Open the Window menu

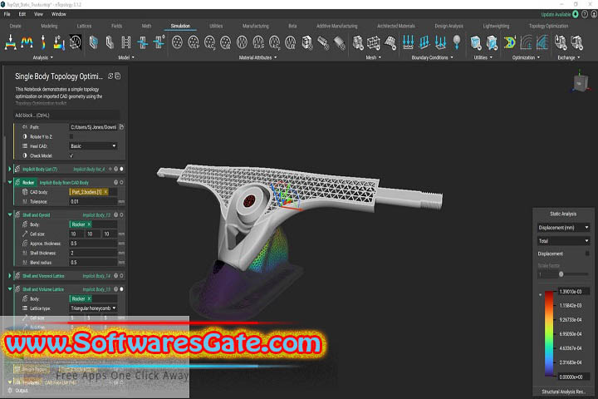59,14
